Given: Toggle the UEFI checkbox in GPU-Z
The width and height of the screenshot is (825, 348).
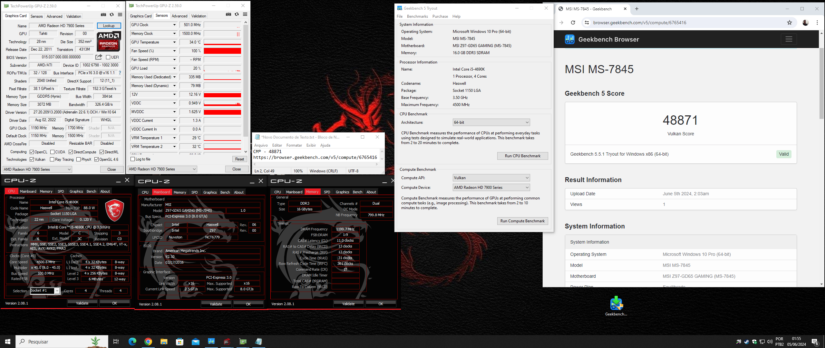Looking at the screenshot, I should pos(108,57).
